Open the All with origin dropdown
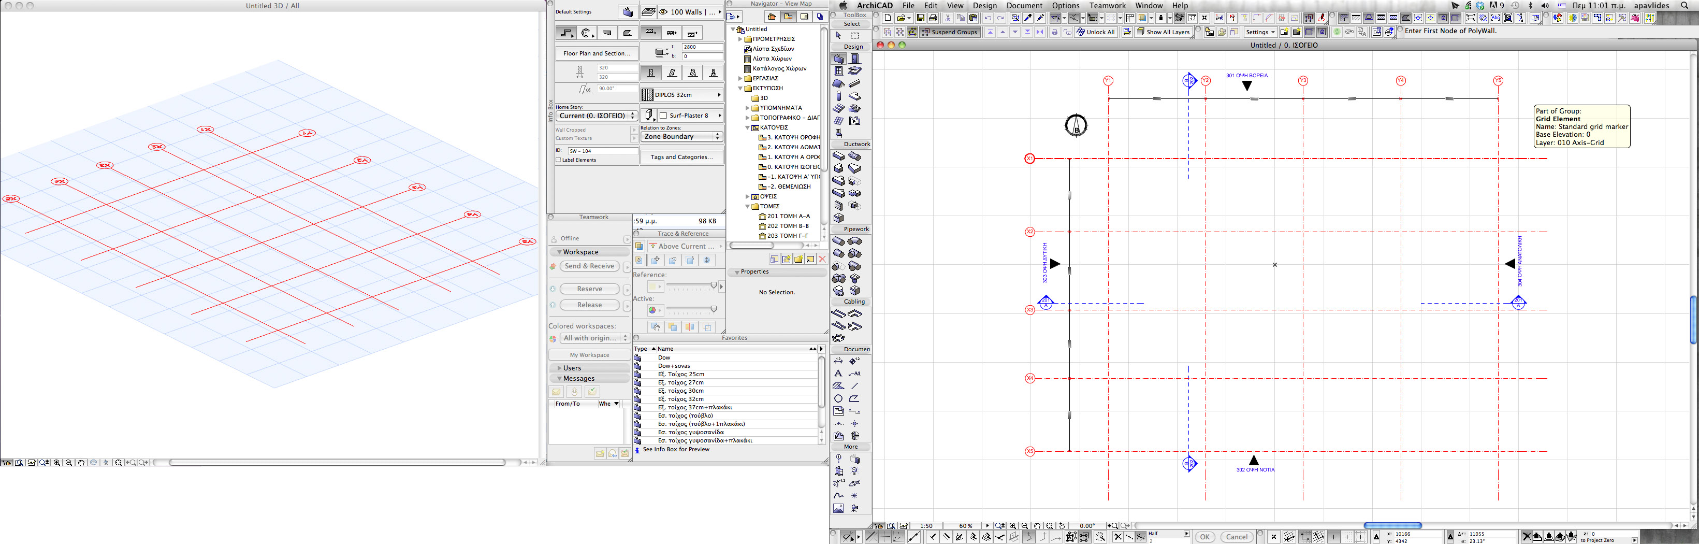This screenshot has height=544, width=1699. click(596, 338)
